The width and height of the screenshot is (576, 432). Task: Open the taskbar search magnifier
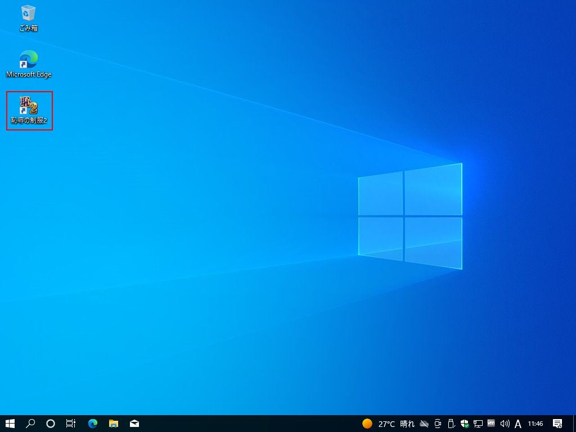coord(30,424)
